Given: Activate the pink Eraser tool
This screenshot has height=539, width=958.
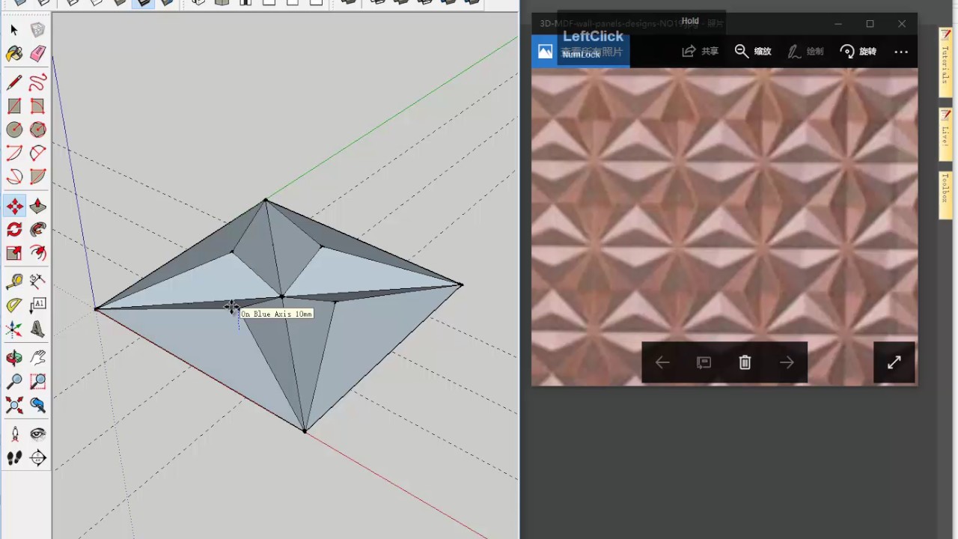Looking at the screenshot, I should tap(38, 54).
